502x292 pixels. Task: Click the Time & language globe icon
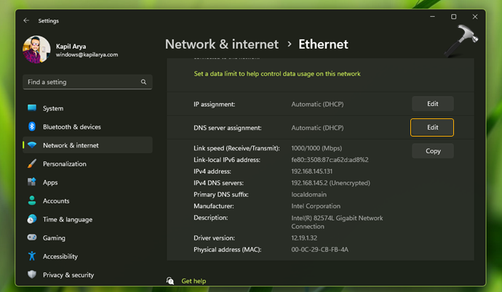[x=32, y=219]
